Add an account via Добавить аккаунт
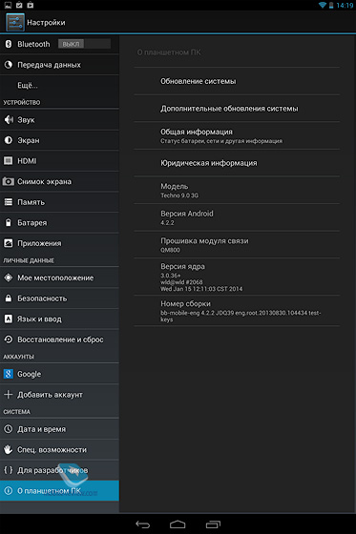 click(x=59, y=395)
